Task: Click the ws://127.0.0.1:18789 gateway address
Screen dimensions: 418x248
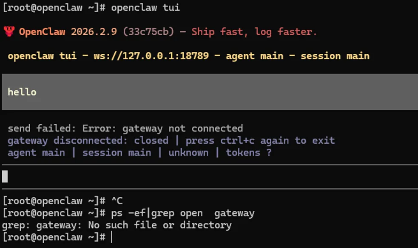Action: (x=151, y=56)
